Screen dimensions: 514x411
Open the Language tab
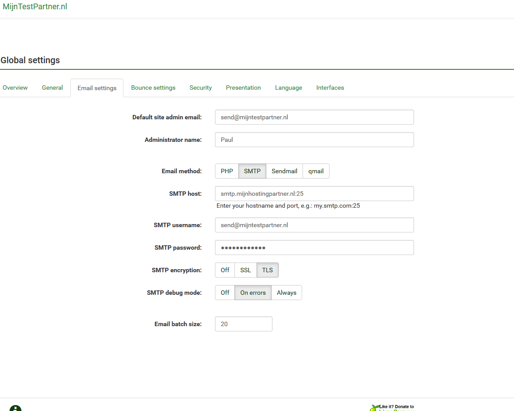(x=288, y=88)
